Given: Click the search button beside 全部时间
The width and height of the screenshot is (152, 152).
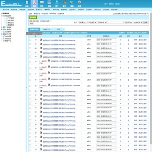Looking at the screenshot, I should coord(146,22).
